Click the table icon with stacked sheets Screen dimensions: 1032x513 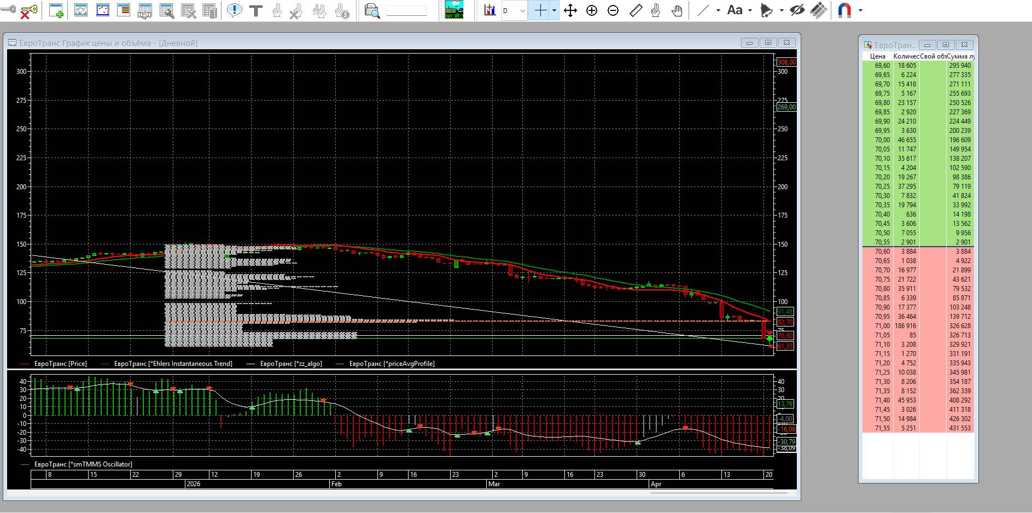click(x=209, y=10)
